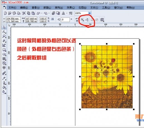Open the 文件(F) menu
This screenshot has width=144, height=128.
[12, 8]
